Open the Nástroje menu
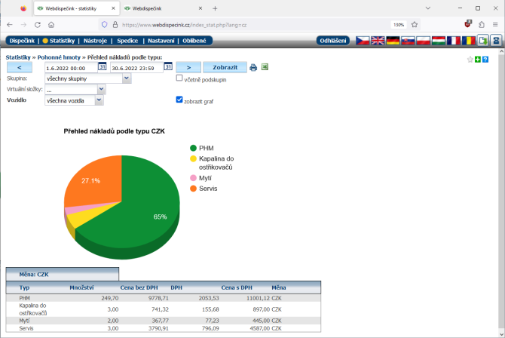Image resolution: width=505 pixels, height=338 pixels. coord(95,41)
